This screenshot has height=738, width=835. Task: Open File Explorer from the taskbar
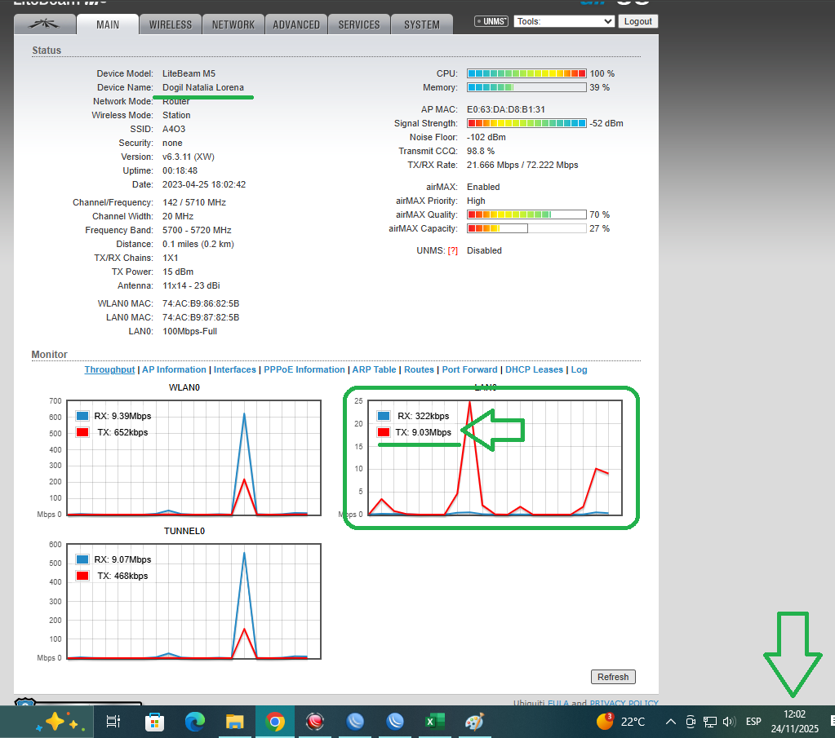click(235, 722)
